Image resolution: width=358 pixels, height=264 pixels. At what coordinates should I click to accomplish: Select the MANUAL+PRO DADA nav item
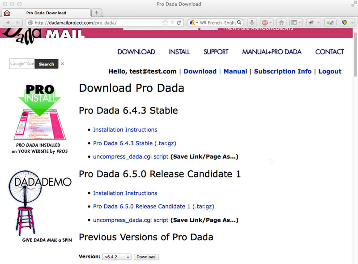pos(272,52)
